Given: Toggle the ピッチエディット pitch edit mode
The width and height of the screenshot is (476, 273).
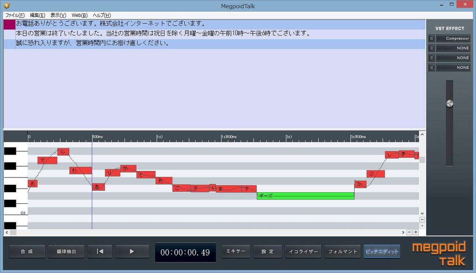Looking at the screenshot, I should tap(382, 251).
